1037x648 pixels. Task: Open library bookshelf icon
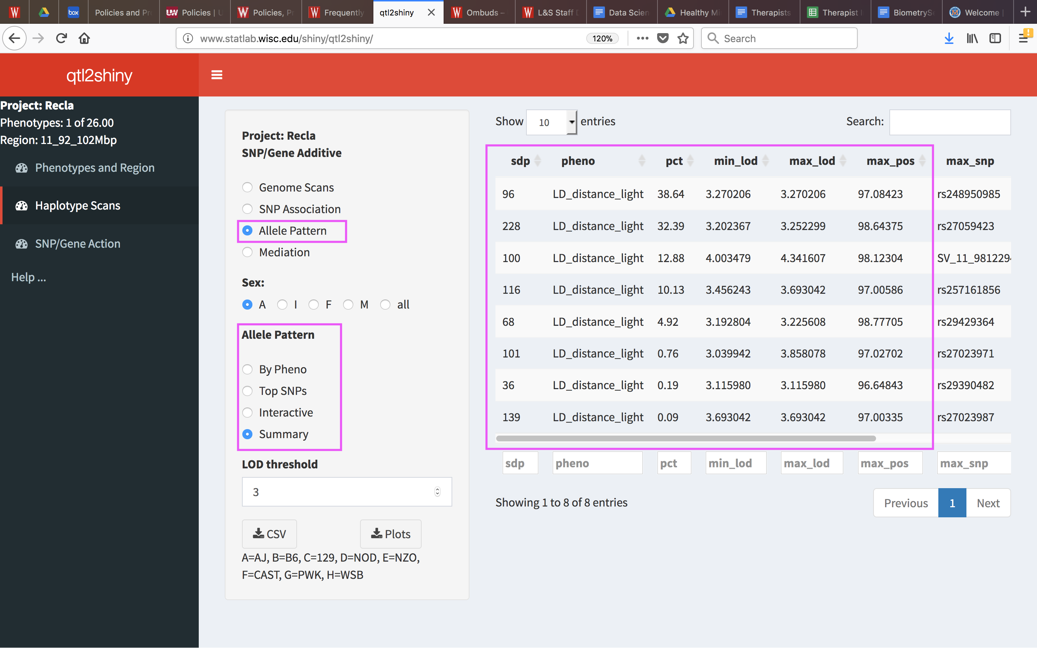click(x=972, y=39)
